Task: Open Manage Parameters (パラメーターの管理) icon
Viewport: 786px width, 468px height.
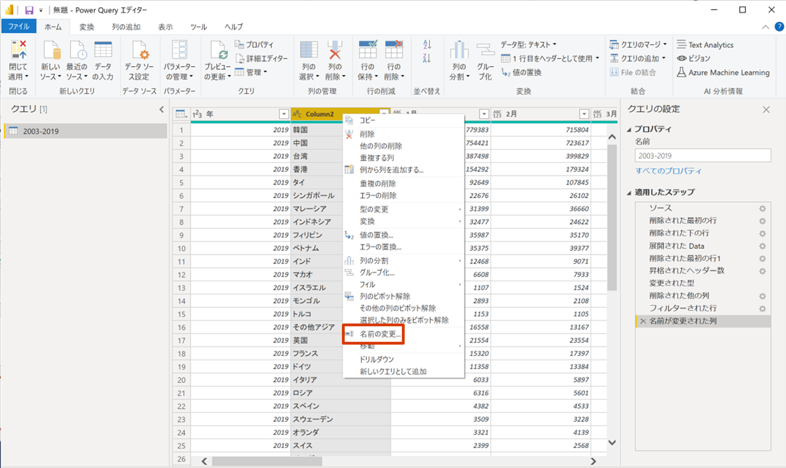Action: click(x=179, y=50)
